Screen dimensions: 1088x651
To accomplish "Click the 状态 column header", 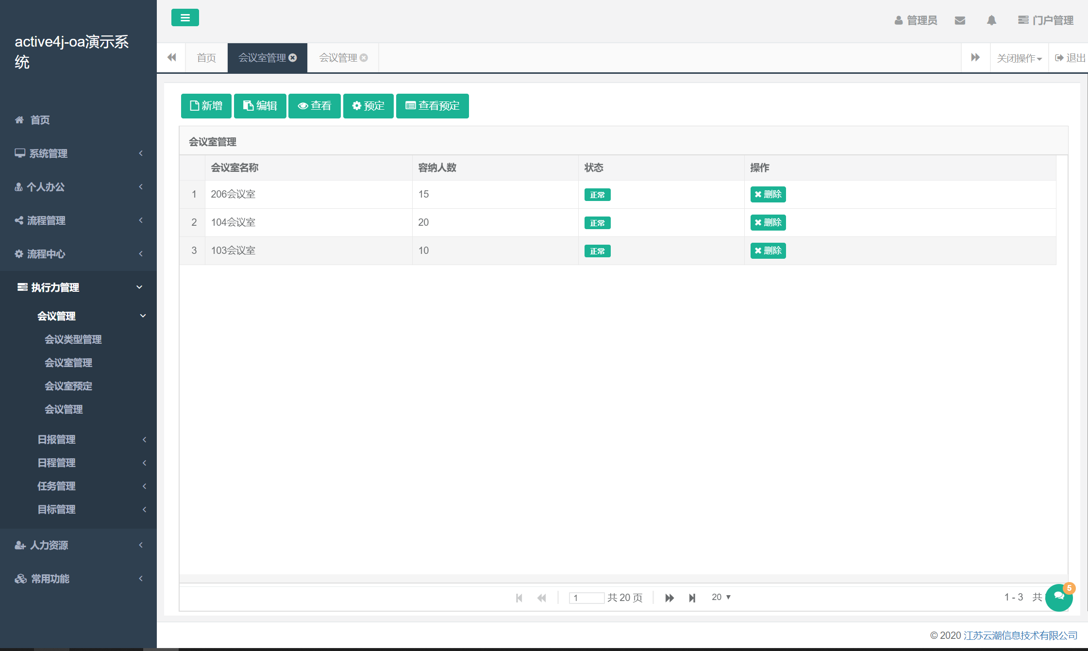I will click(x=661, y=167).
